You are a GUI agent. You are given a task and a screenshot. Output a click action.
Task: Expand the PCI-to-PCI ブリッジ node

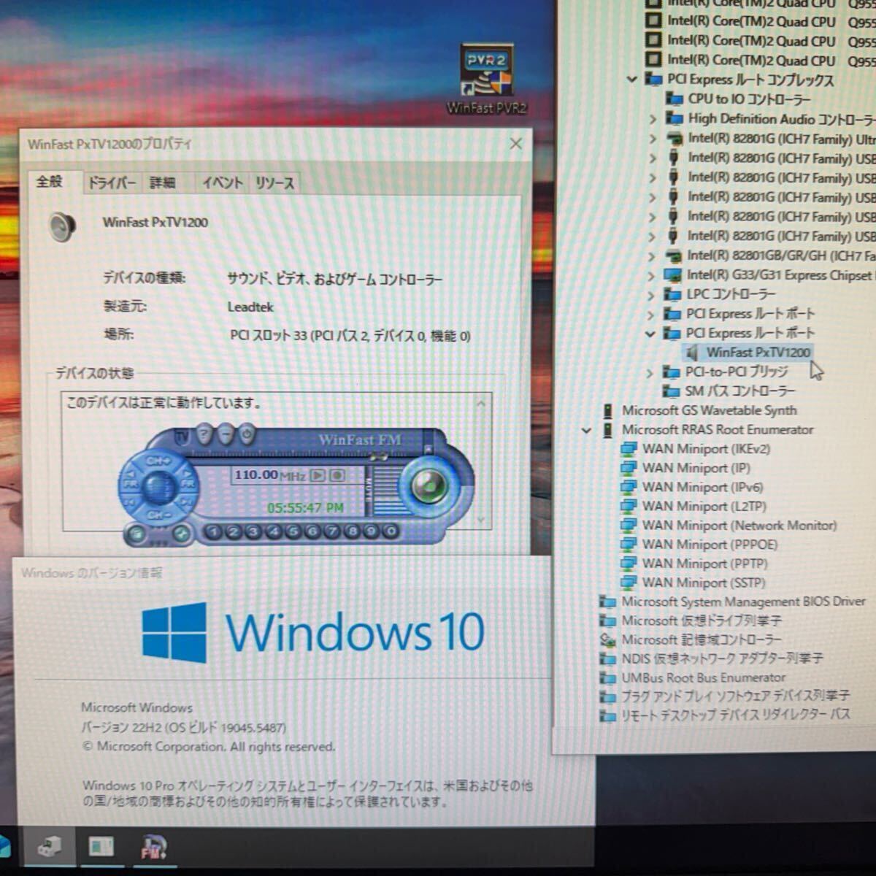[650, 373]
